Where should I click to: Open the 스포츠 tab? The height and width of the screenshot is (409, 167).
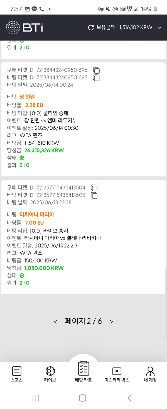pos(17,374)
